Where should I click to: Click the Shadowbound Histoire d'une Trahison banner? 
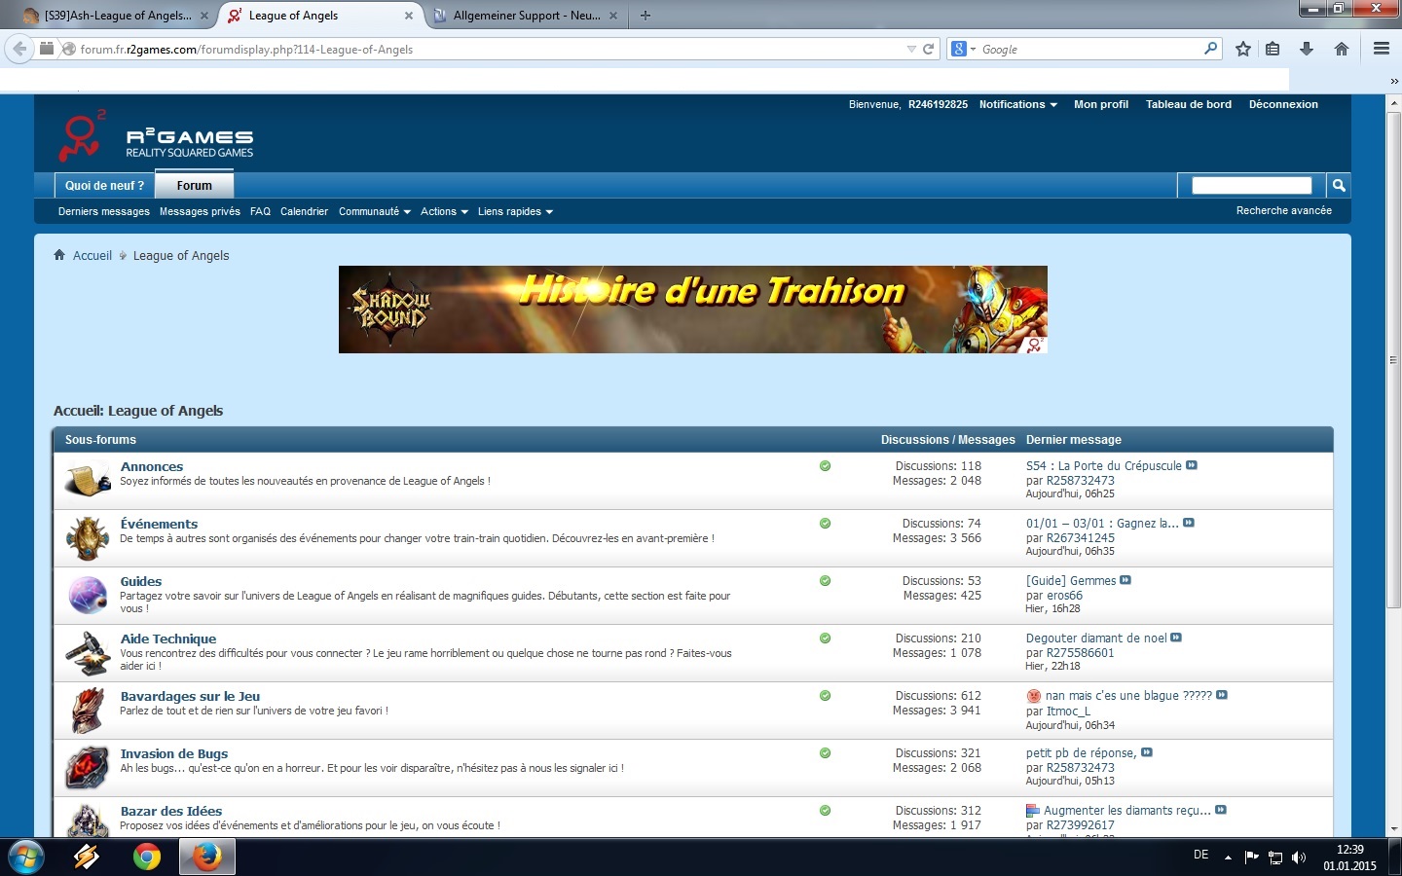pos(692,310)
